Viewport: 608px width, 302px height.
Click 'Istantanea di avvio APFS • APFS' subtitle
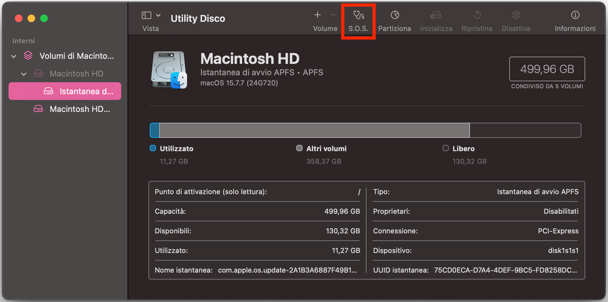click(x=262, y=72)
